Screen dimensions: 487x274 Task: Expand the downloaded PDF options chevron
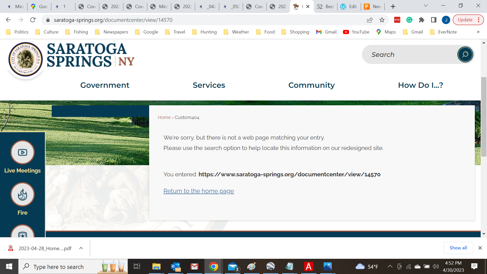[x=81, y=248]
